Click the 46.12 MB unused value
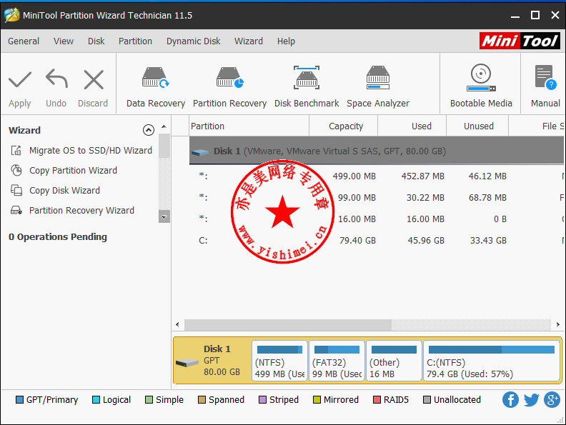566x425 pixels. click(x=487, y=176)
